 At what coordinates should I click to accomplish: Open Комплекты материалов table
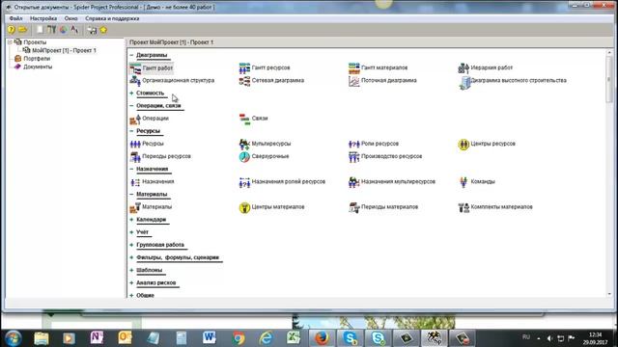[x=495, y=207]
